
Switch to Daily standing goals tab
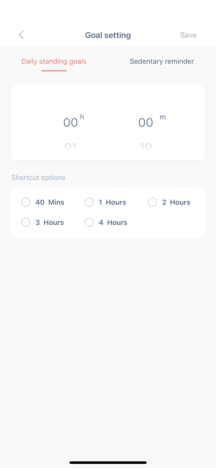54,61
